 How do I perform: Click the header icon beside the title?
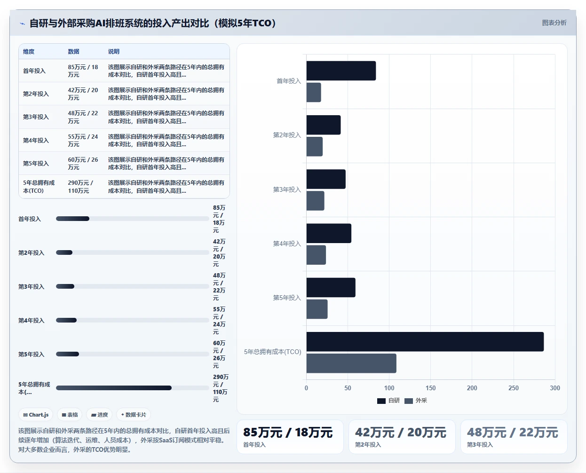click(x=22, y=24)
